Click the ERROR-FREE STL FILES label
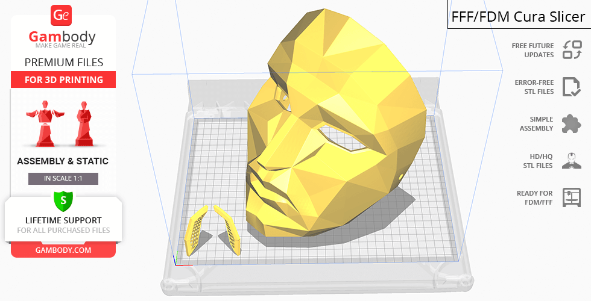591x301 pixels. tap(534, 87)
